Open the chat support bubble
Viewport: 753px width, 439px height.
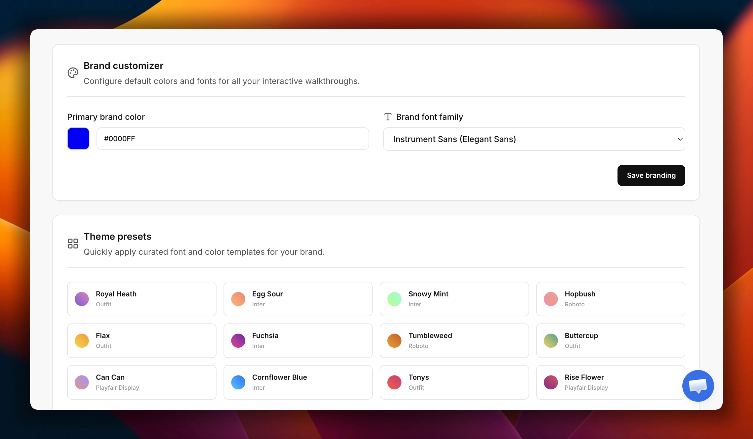698,386
